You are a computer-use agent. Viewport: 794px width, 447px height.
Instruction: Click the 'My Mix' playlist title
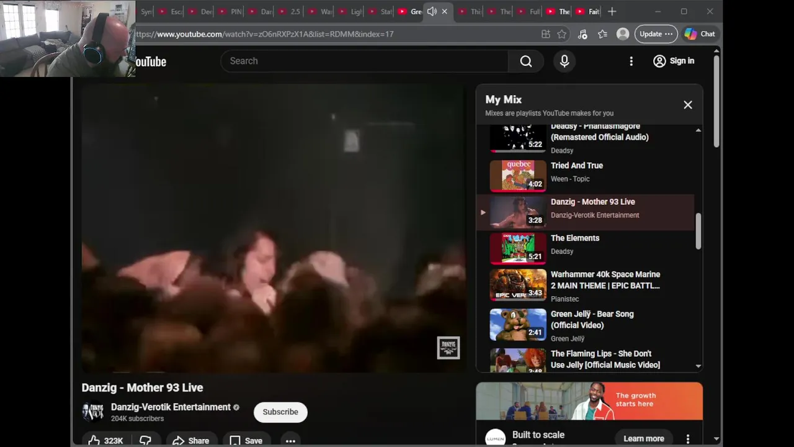coord(503,99)
